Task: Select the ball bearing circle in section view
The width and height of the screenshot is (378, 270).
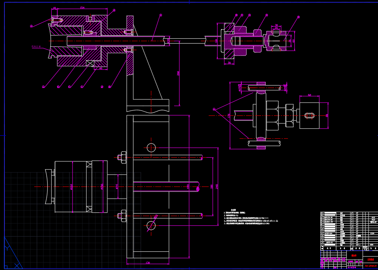Action: (x=90, y=18)
